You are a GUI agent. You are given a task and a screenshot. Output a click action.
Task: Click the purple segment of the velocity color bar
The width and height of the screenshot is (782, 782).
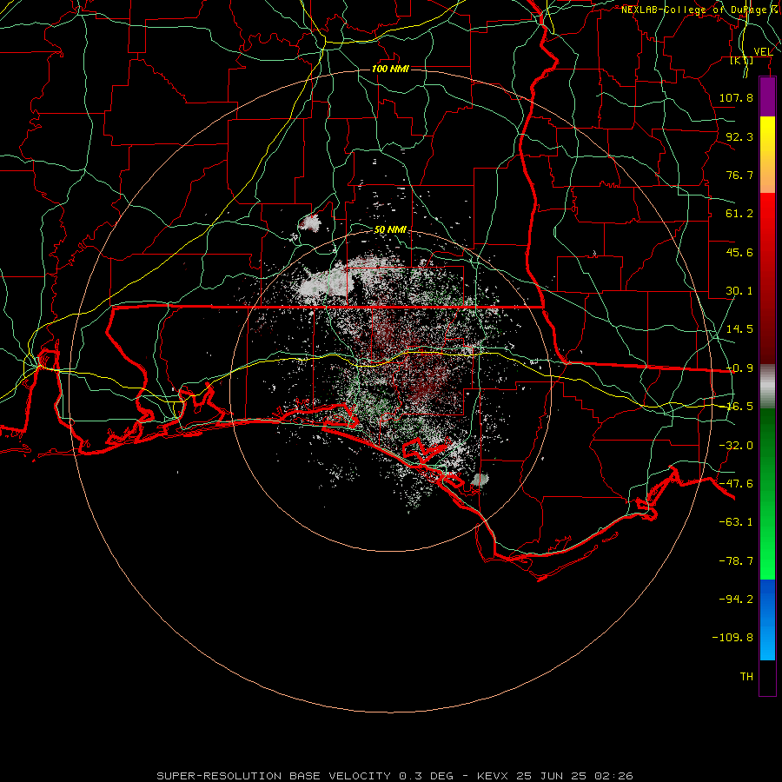pos(767,97)
